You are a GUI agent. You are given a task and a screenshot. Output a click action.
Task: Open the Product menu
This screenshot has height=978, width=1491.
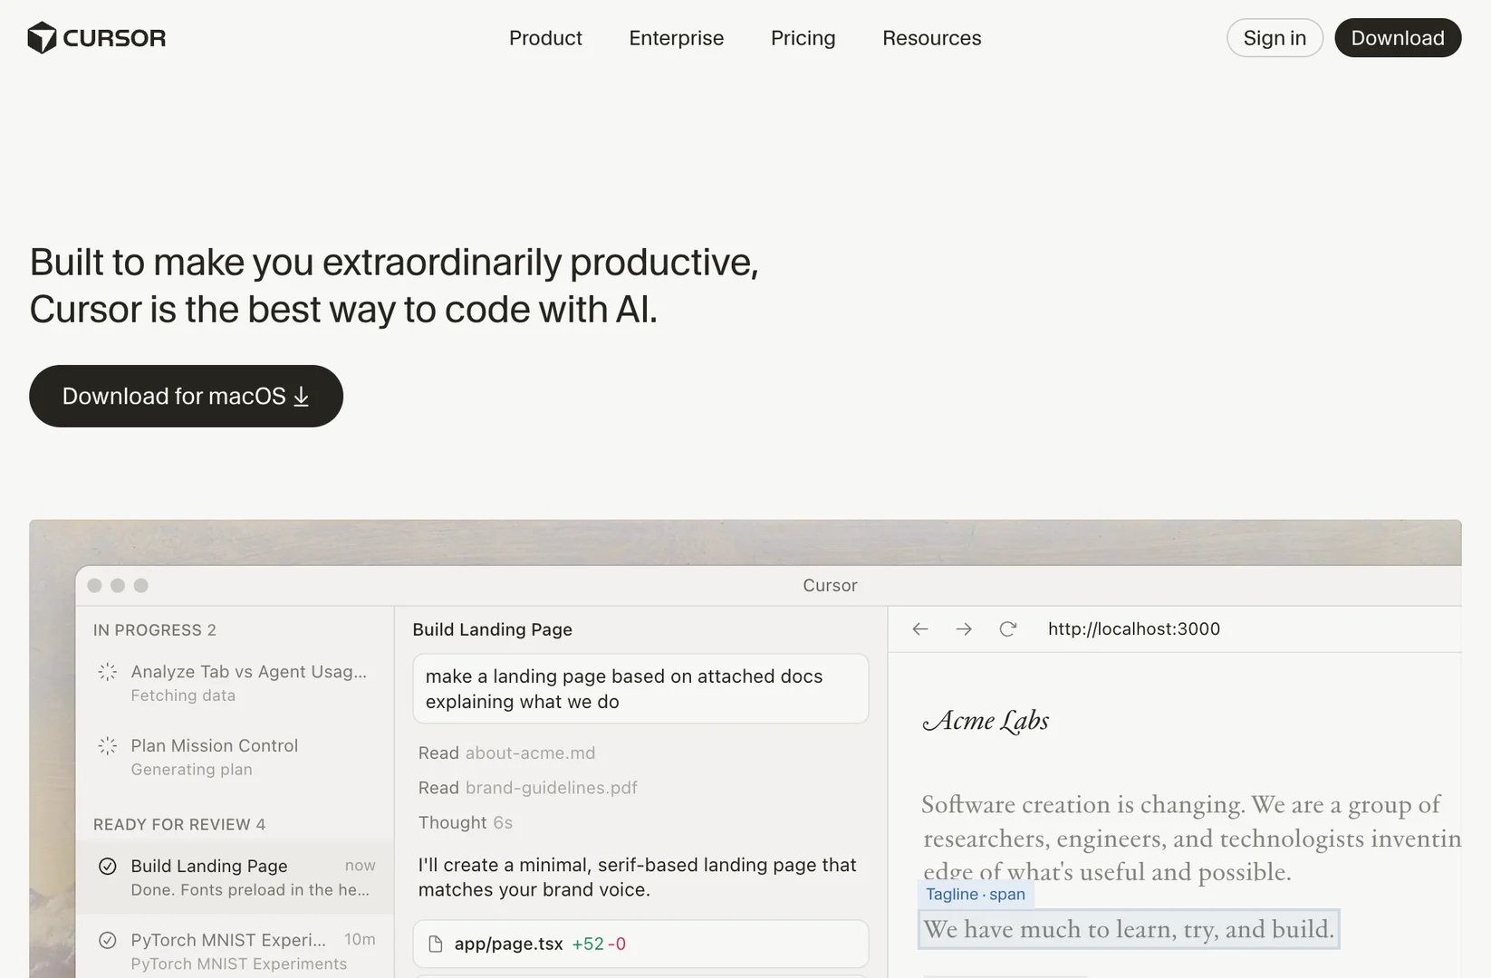[545, 38]
